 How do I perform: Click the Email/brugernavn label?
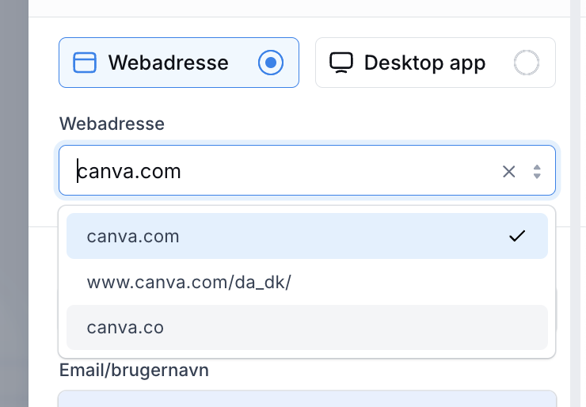(134, 371)
